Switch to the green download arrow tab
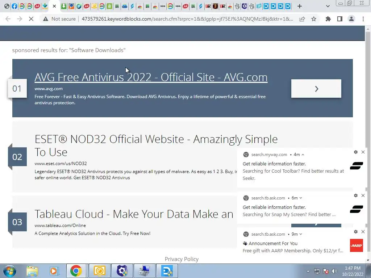The image size is (371, 278). coord(64,7)
